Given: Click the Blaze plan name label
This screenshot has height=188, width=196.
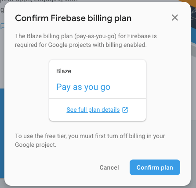Looking at the screenshot, I should click(x=64, y=71).
